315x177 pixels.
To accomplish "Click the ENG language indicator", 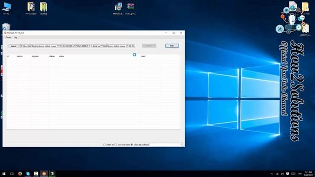I will tap(300, 174).
